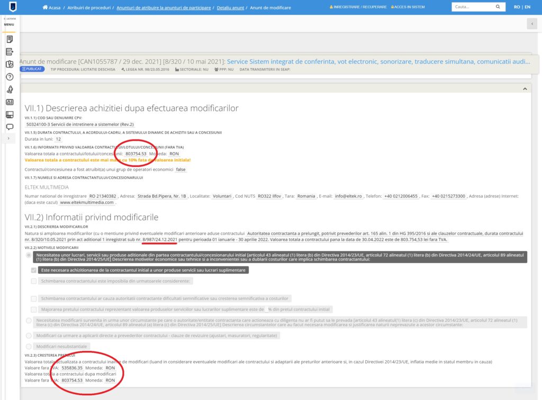The image size is (542, 400).
Task: Click the Durata in luni value 12
Action: 58,139
